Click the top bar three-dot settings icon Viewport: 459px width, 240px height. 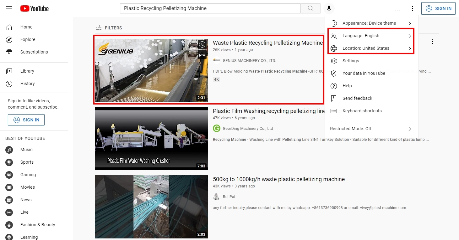click(x=413, y=8)
